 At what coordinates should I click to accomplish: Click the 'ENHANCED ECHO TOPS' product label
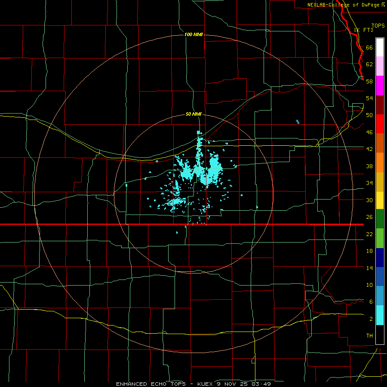coord(151,384)
